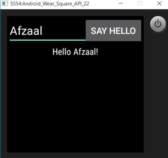This screenshot has height=158, width=168.
Task: Minimize the Android Wear emulator window
Action: (x=121, y=3)
